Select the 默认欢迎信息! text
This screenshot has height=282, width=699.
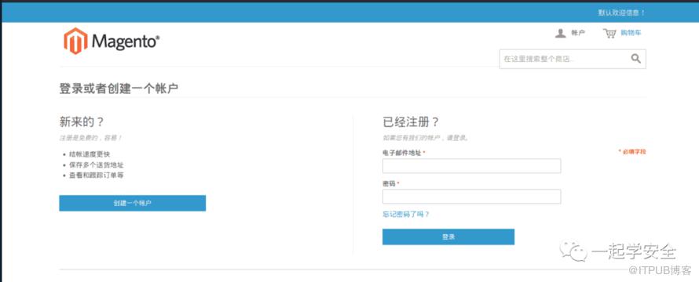tap(621, 13)
